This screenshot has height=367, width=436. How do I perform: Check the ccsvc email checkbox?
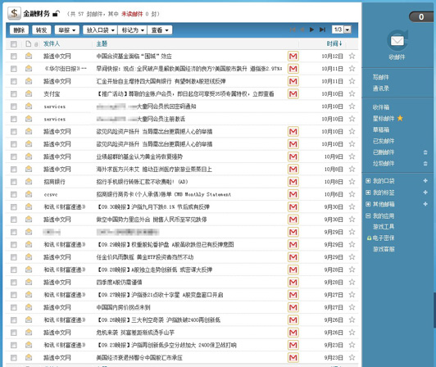(13, 194)
